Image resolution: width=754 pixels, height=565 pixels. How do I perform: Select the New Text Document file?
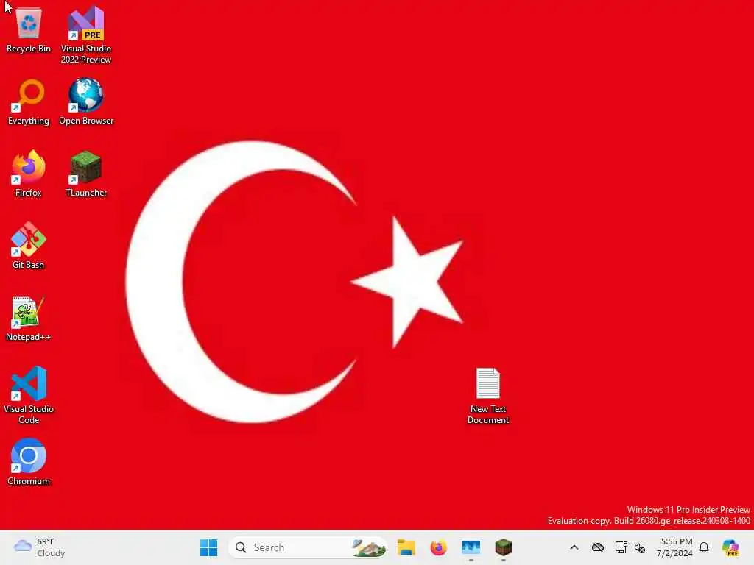click(x=488, y=396)
